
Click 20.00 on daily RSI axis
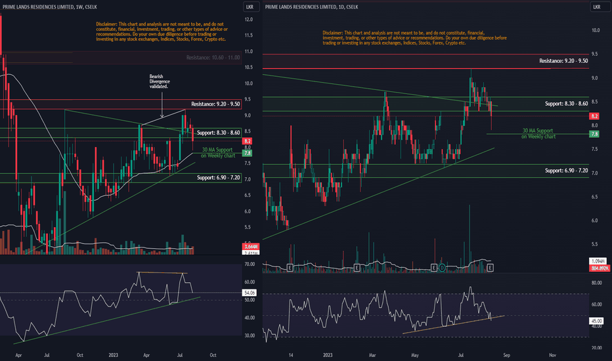coord(597,348)
